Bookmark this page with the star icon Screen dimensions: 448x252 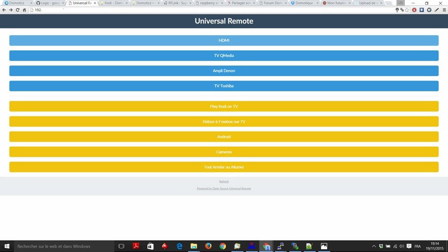pyautogui.click(x=407, y=10)
